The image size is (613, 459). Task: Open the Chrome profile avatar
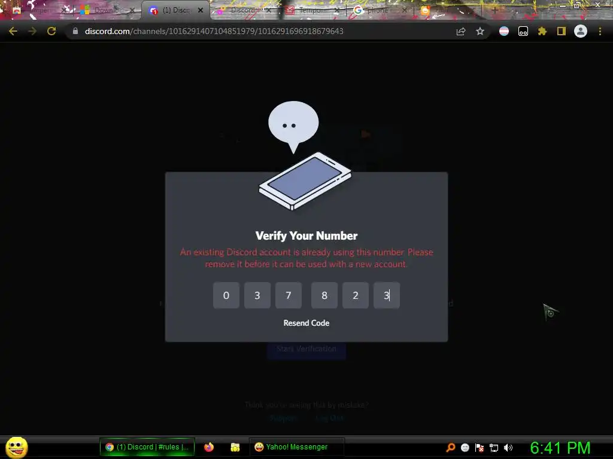click(x=581, y=31)
